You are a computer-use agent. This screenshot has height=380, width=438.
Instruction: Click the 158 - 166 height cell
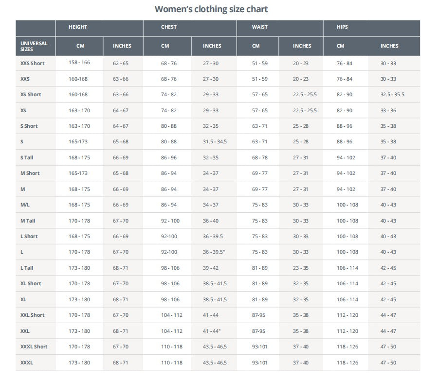[x=79, y=63]
